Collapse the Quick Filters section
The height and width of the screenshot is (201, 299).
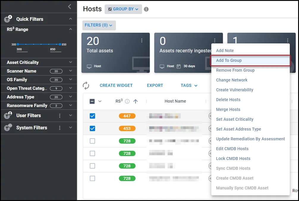(x=70, y=19)
